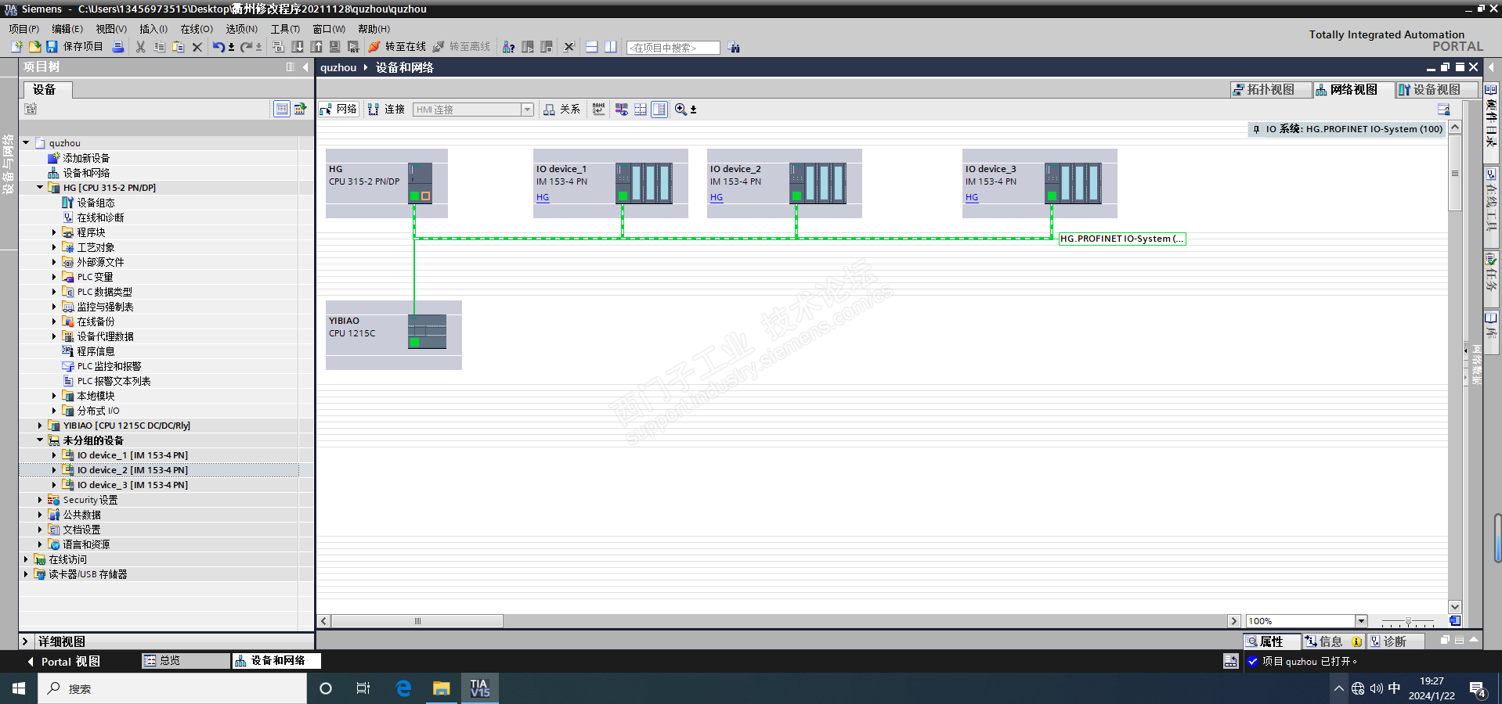Expand the 程序块 tree node

point(54,232)
